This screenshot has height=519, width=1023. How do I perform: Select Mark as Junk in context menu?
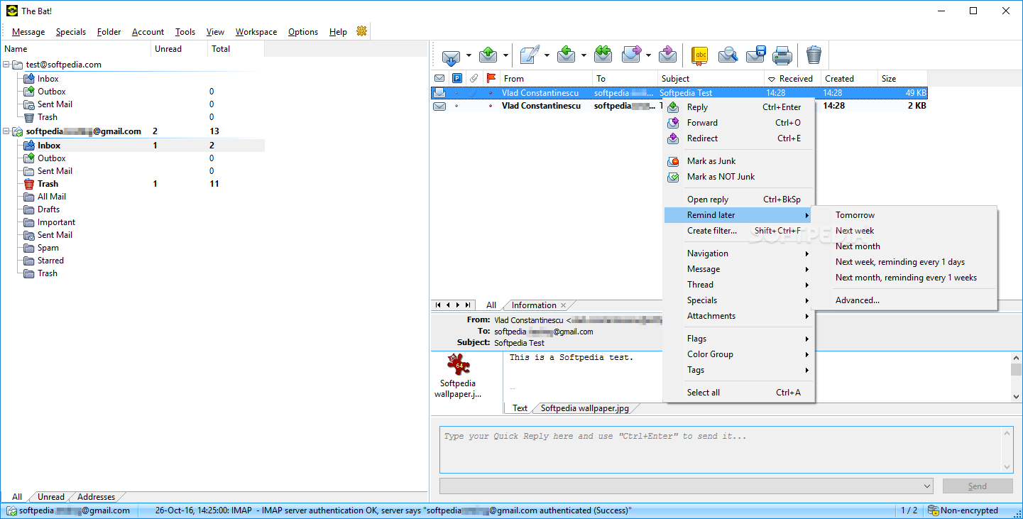coord(712,160)
